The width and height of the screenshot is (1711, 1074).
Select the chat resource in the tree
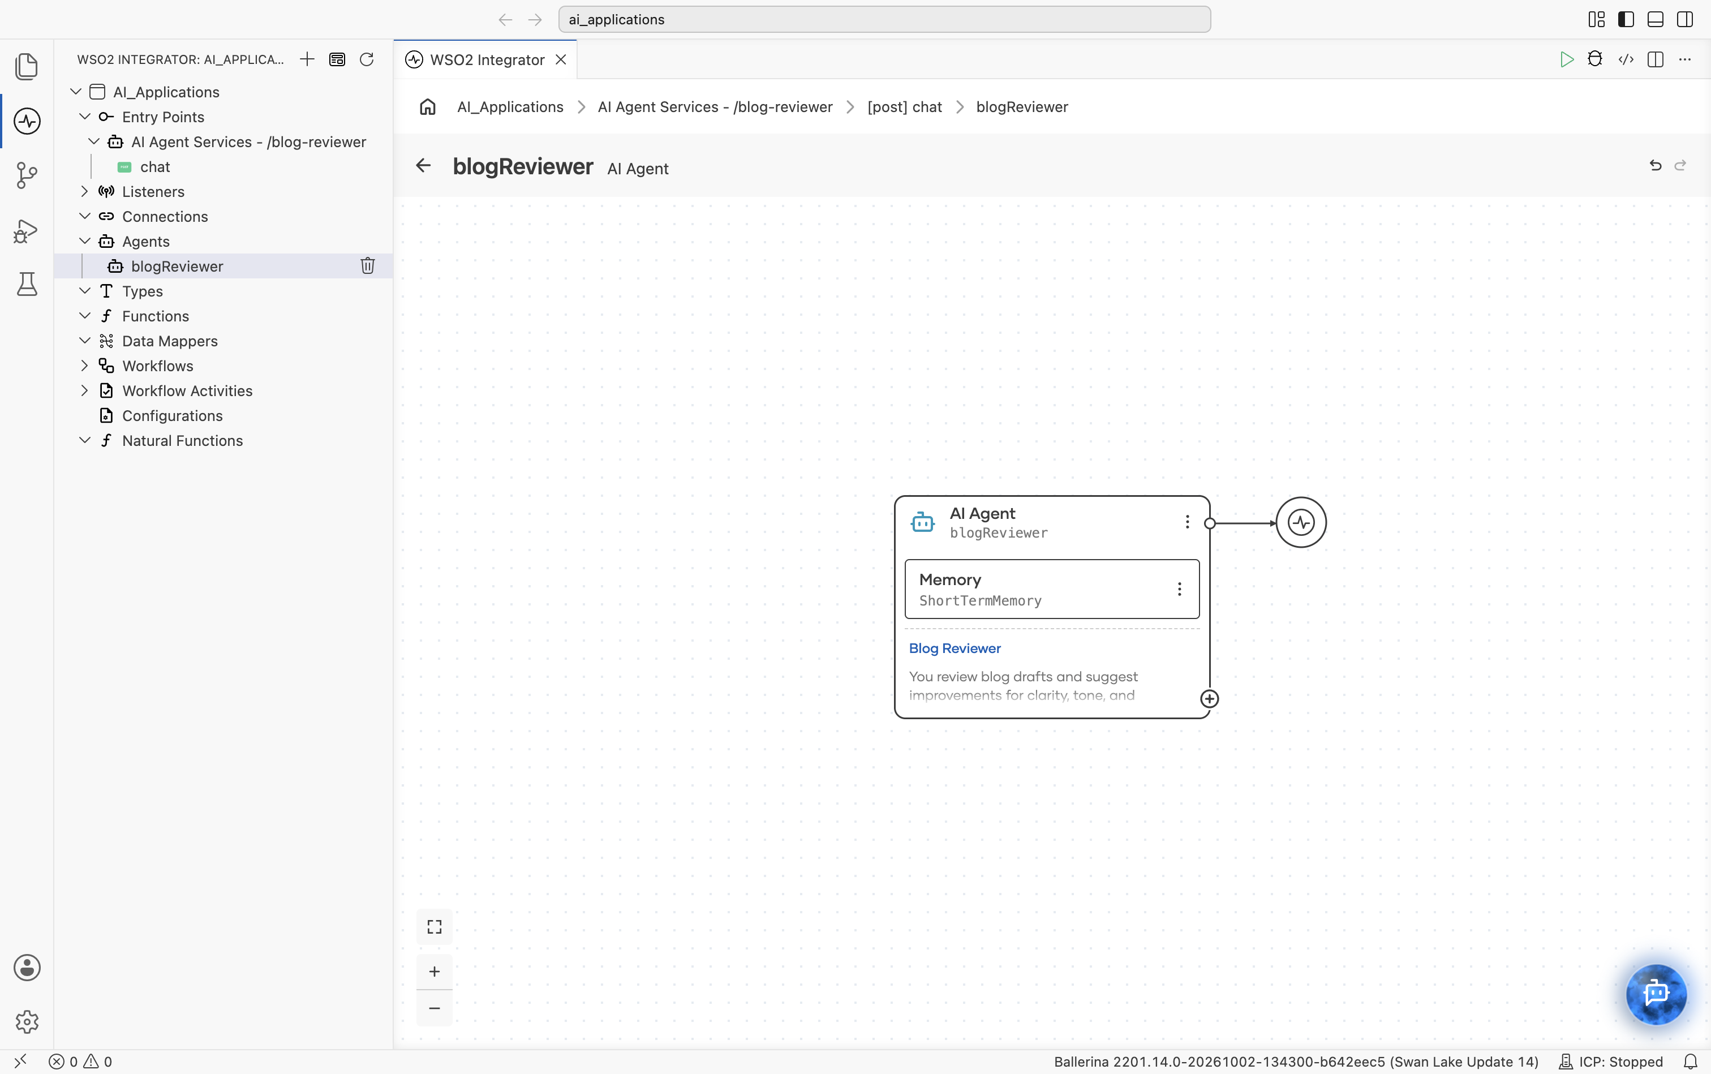point(155,167)
